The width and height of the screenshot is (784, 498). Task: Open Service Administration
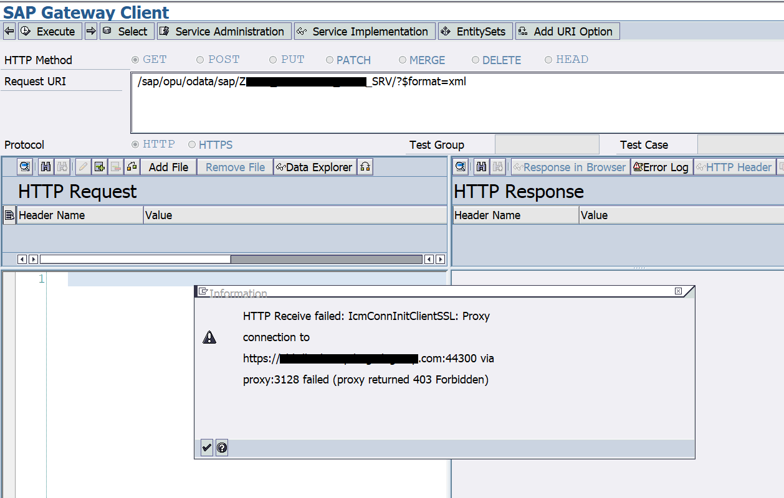tap(224, 31)
